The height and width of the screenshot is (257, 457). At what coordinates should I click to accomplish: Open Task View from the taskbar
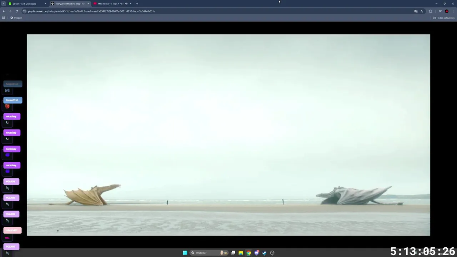233,253
